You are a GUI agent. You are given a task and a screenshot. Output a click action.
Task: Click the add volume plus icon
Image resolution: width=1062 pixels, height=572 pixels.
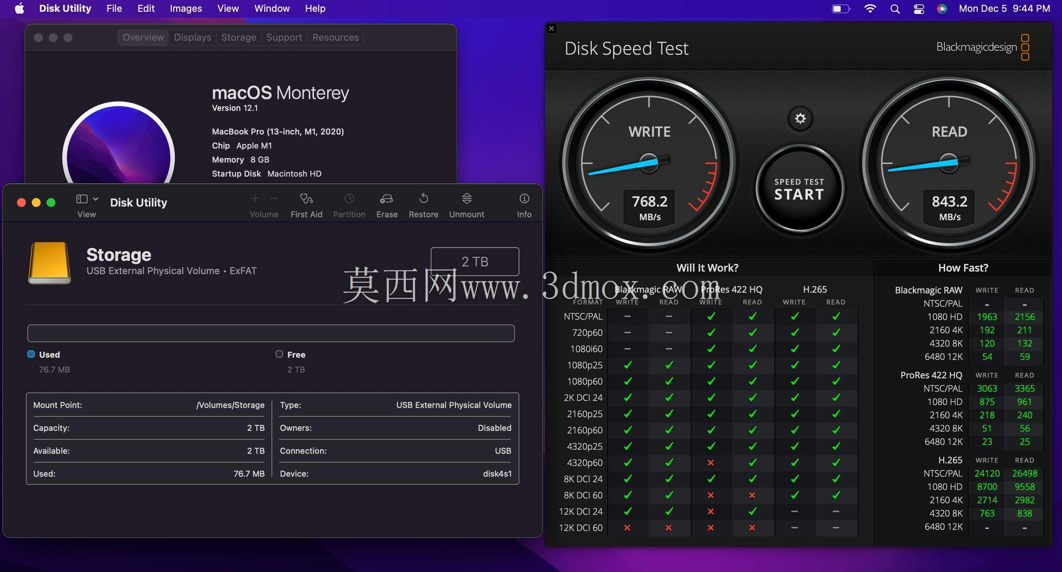255,199
